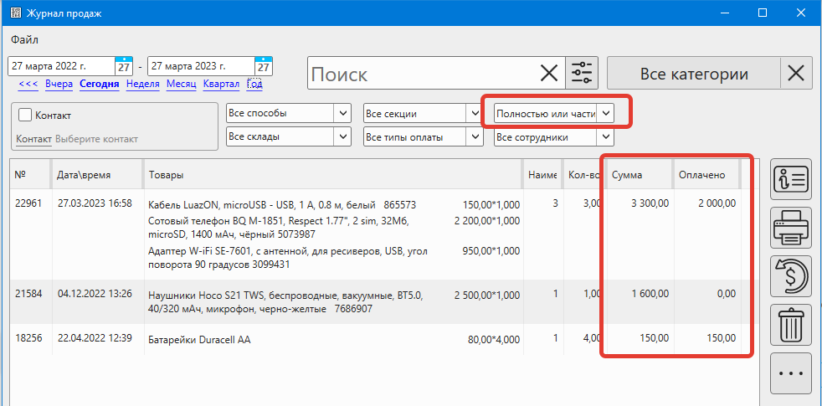
Task: Open more actions three dots button
Action: (790, 374)
